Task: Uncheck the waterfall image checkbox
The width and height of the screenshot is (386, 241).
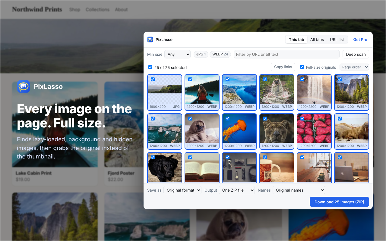Action: point(302,80)
